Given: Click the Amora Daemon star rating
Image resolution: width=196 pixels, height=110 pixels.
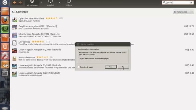Looking at the screenshot, I should [43, 57].
